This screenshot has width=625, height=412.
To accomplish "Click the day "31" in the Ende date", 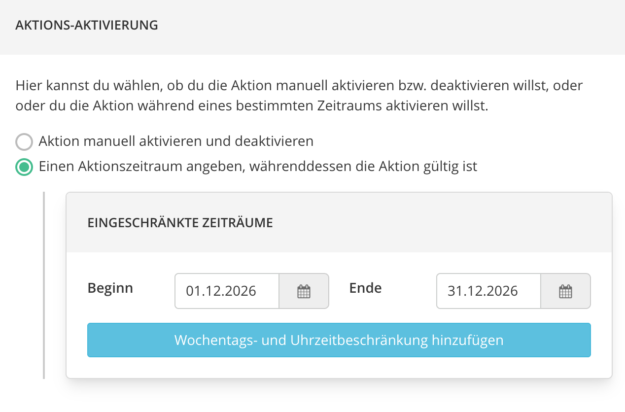I will (x=454, y=291).
